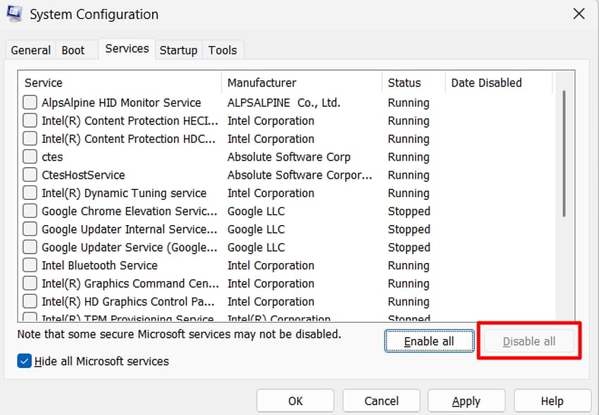Check the Google Chrome Elevation Service checkbox
Viewport: 599px width, 415px height.
pyautogui.click(x=30, y=211)
